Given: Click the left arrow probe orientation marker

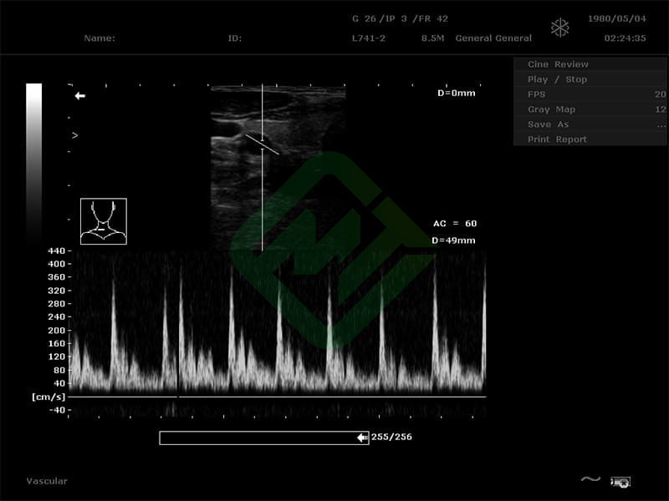Looking at the screenshot, I should click(x=79, y=96).
